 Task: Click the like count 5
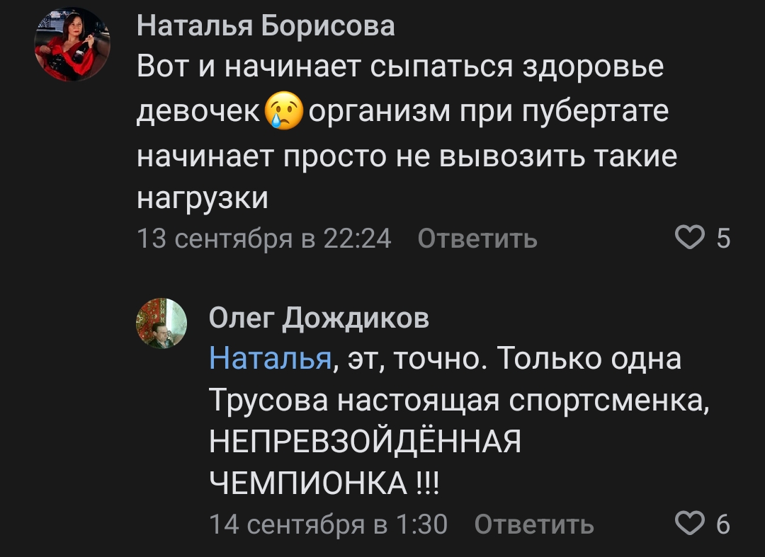click(x=722, y=239)
